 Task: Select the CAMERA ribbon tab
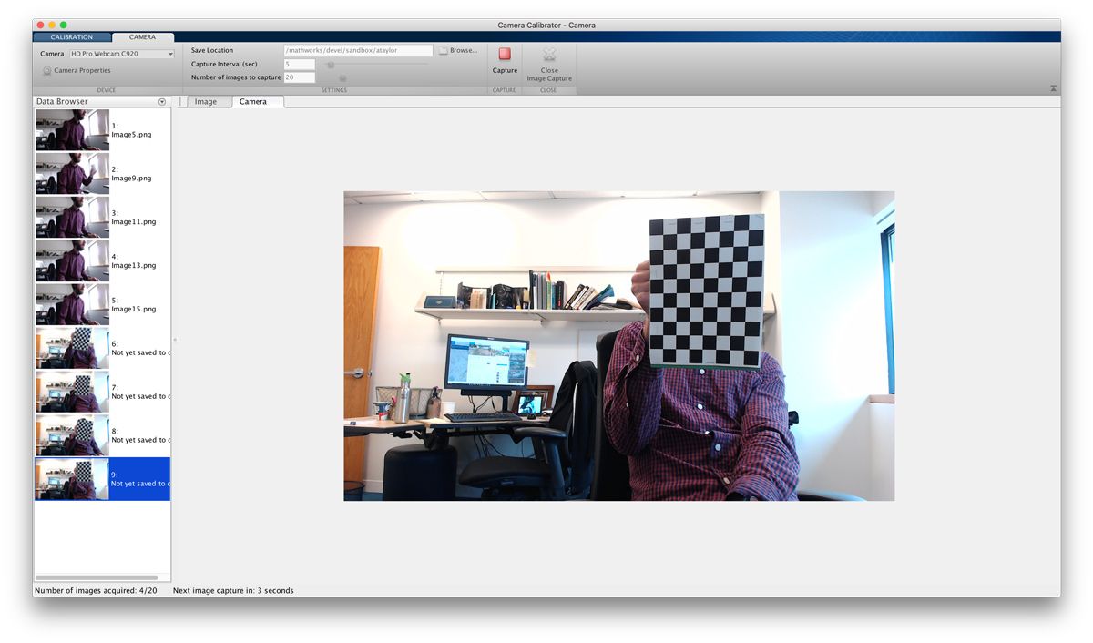[x=142, y=37]
